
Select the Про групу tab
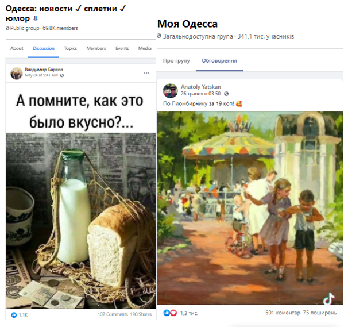pos(176,61)
